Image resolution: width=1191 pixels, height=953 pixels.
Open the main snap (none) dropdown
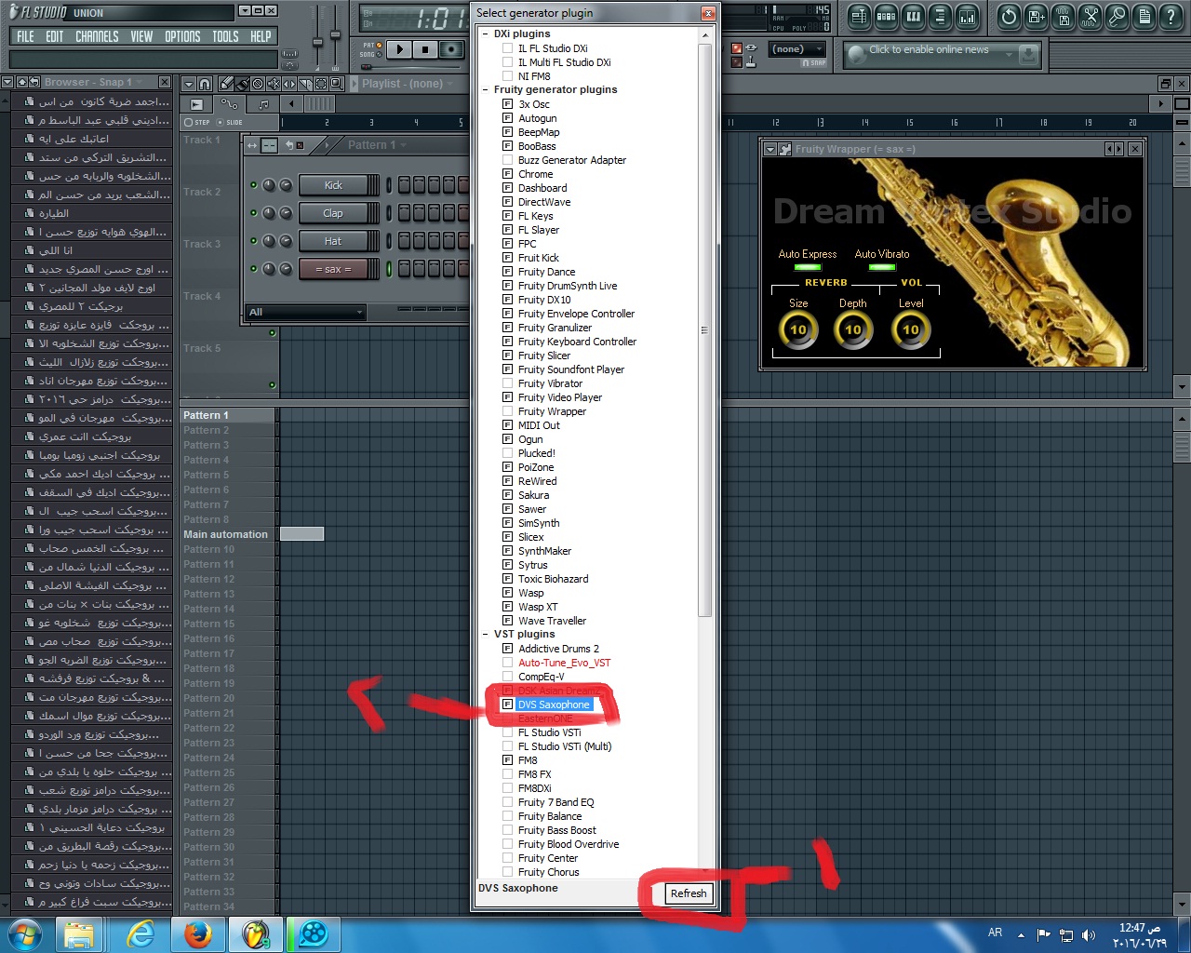797,49
